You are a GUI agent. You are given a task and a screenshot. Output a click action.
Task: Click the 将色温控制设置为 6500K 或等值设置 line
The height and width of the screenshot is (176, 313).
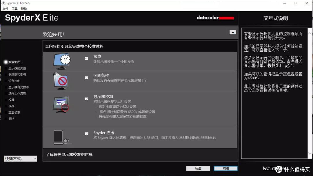[127, 112]
